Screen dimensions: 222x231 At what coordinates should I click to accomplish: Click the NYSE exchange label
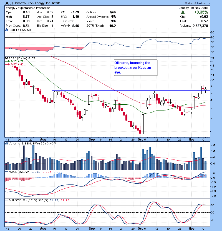coord(56,3)
